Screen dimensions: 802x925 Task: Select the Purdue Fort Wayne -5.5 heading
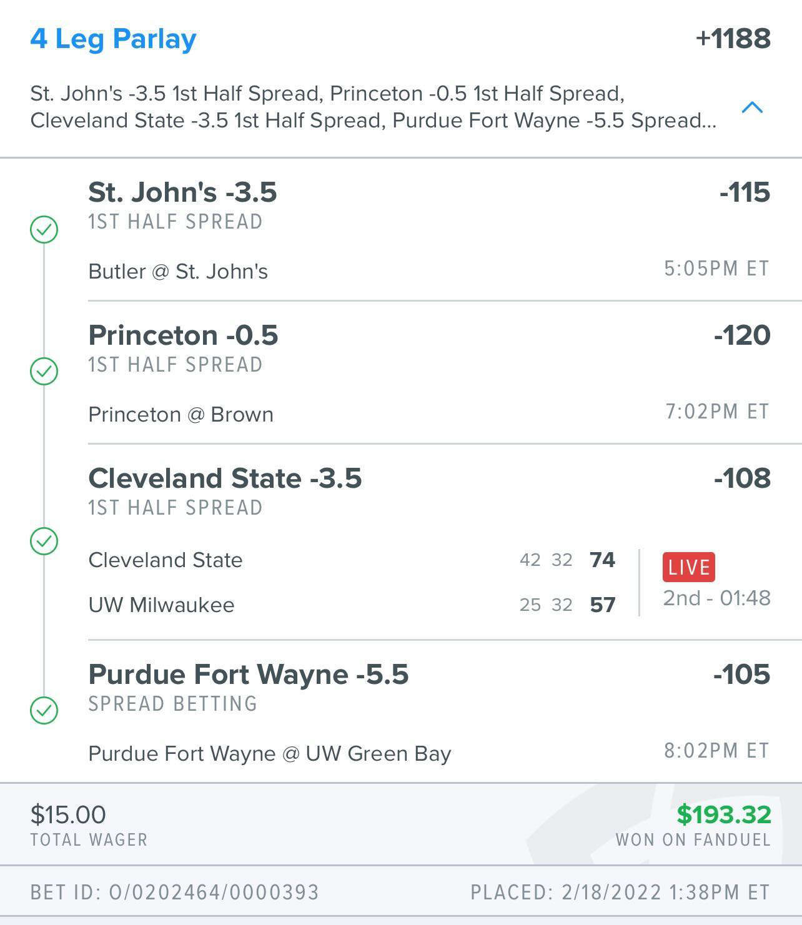click(249, 675)
